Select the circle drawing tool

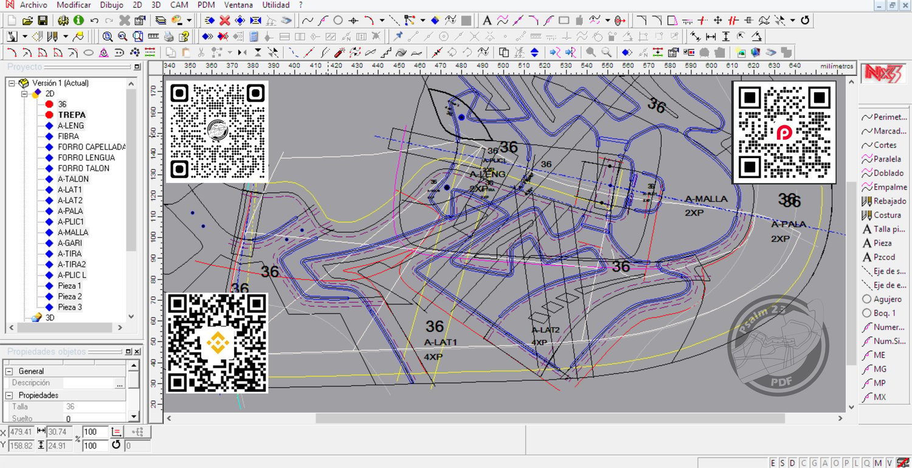(x=338, y=20)
